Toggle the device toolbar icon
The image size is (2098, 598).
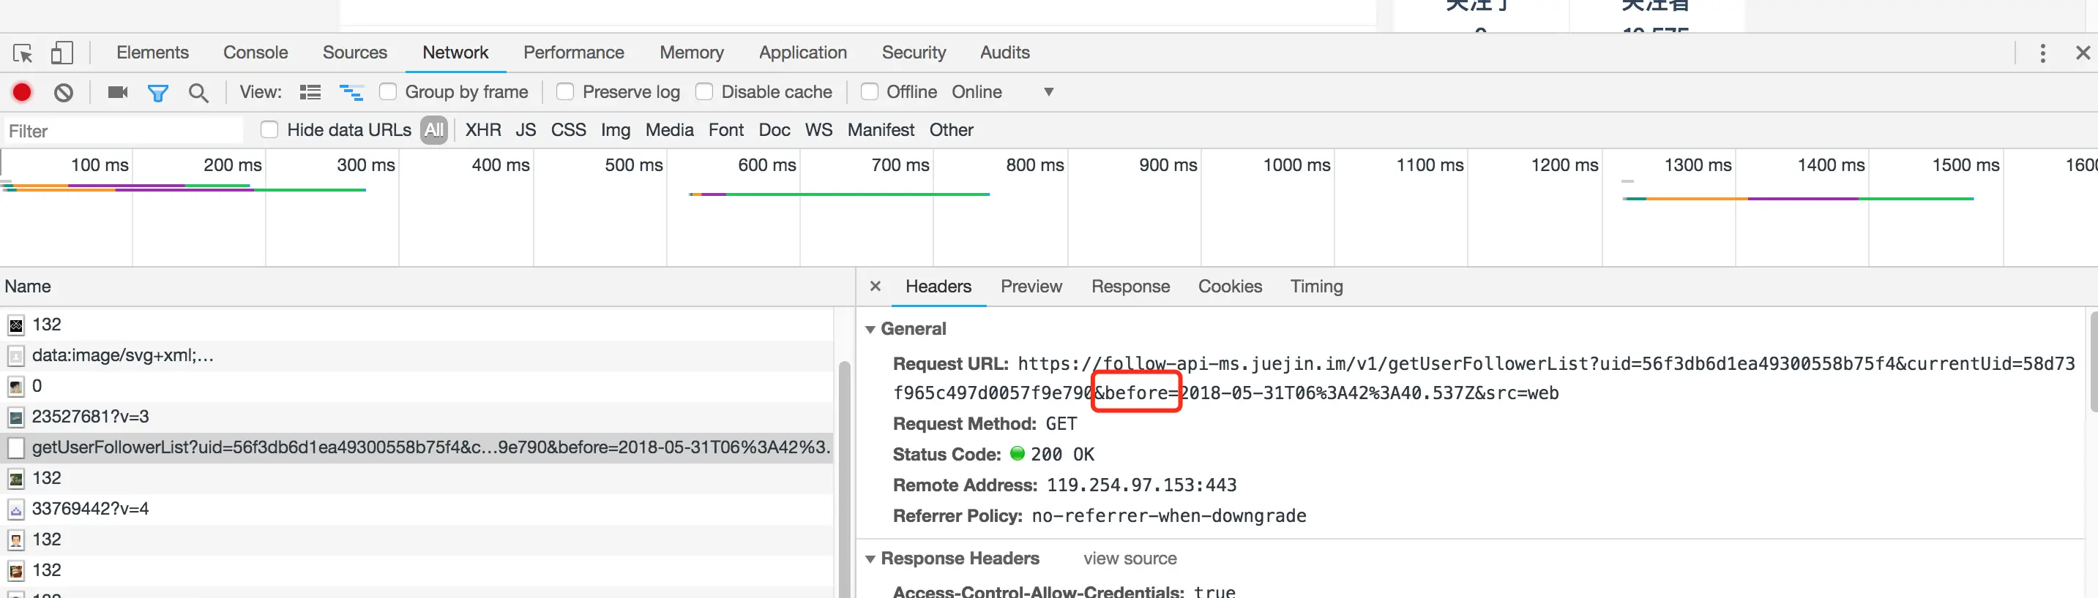pos(62,53)
